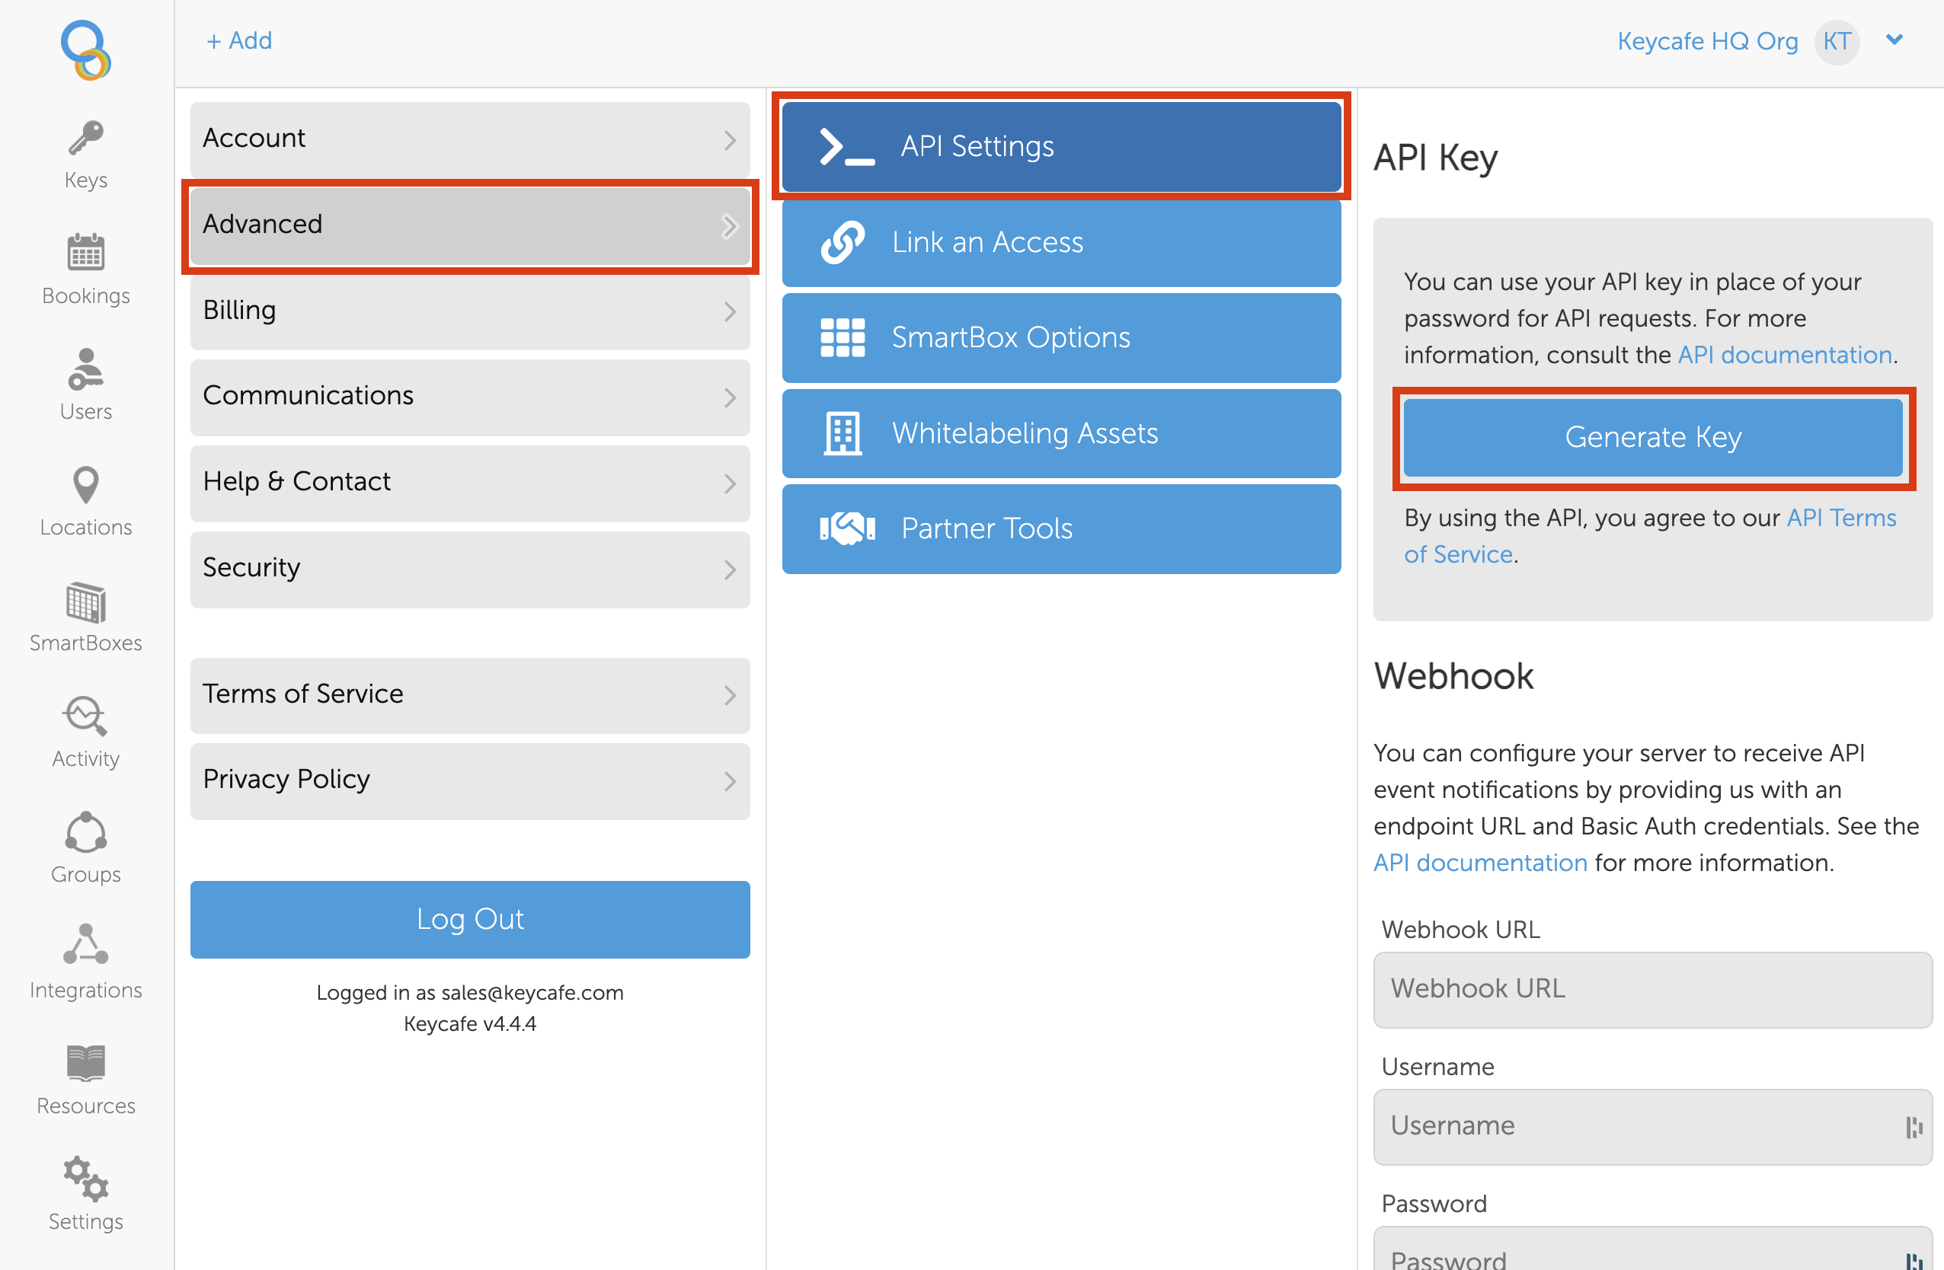This screenshot has width=1944, height=1270.
Task: Open the Keys section in sidebar
Action: click(86, 155)
